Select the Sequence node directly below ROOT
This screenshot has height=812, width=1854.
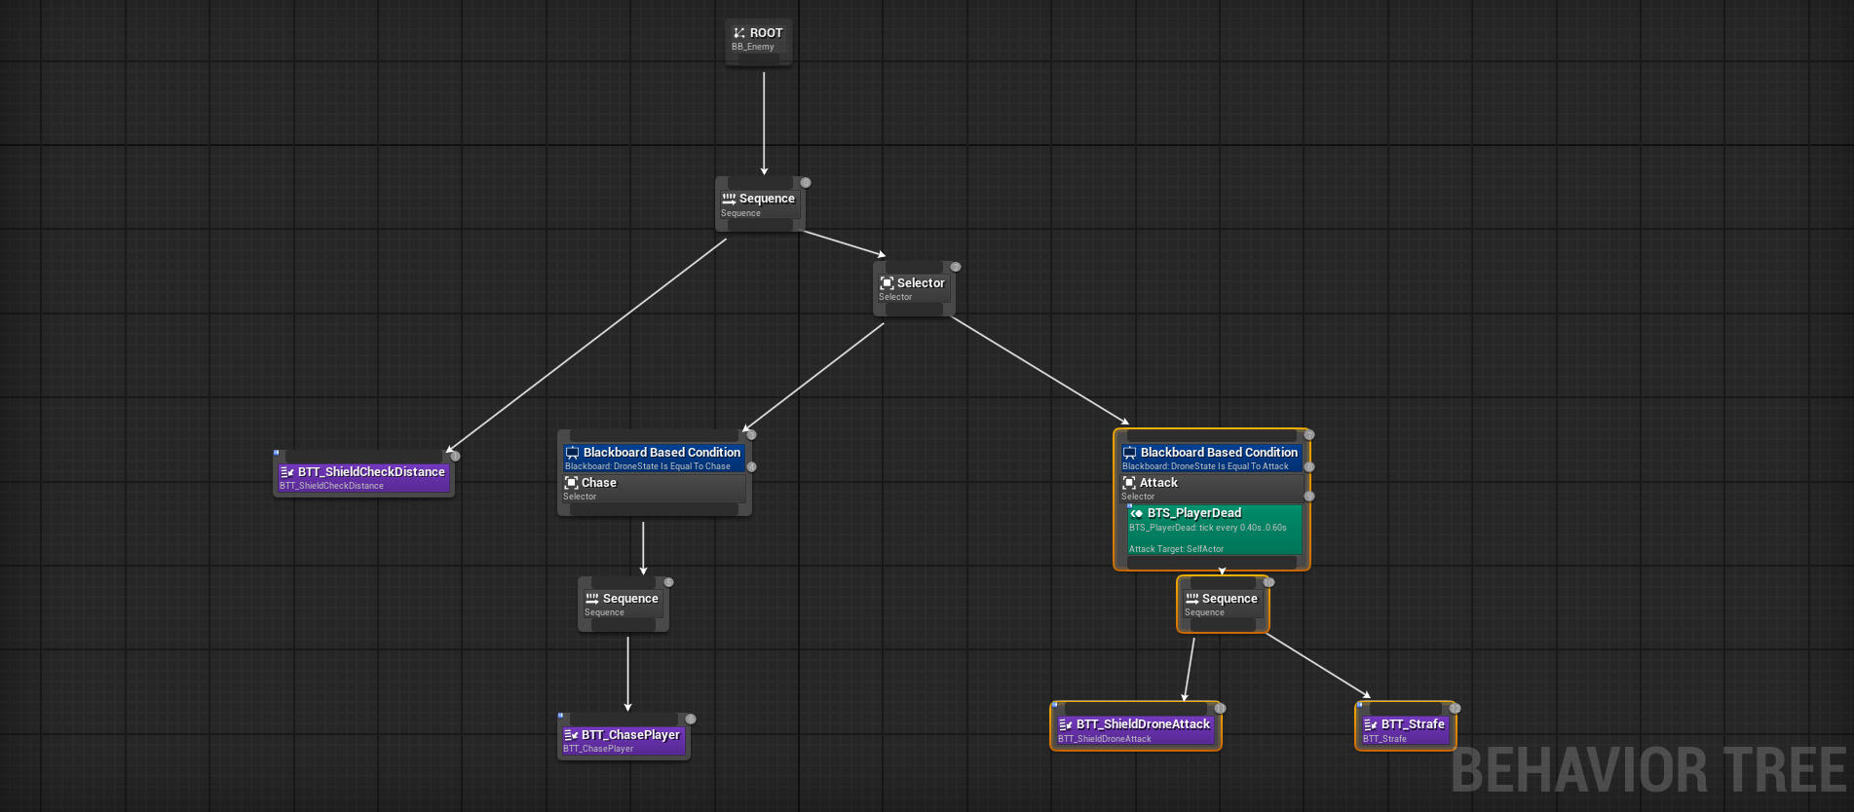759,204
